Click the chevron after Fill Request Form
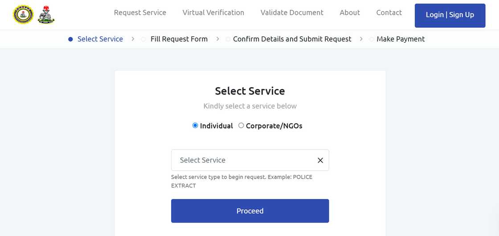 [x=217, y=39]
